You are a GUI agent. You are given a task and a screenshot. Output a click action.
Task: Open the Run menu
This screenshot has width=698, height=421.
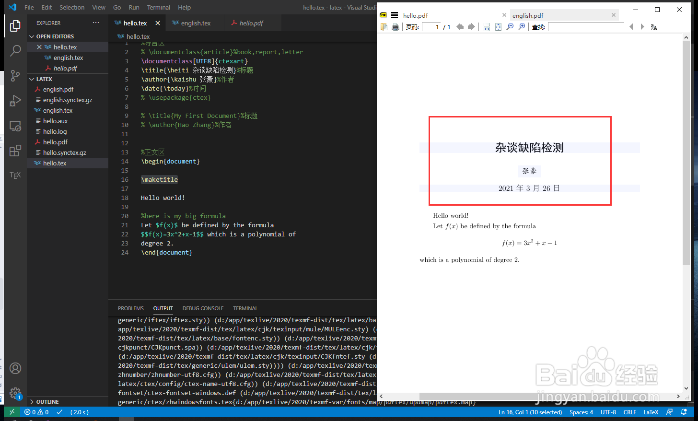click(134, 7)
